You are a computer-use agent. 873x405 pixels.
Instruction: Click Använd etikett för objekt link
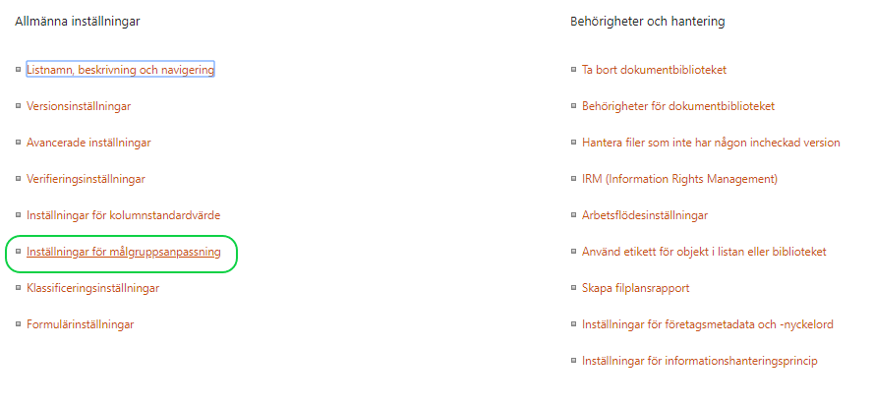tap(704, 252)
